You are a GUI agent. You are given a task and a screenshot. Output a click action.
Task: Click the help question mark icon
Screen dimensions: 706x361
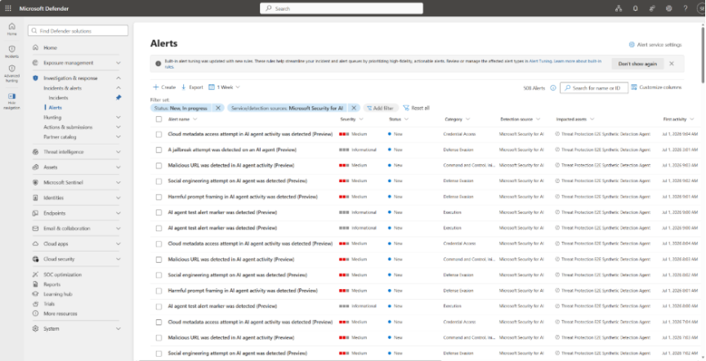(686, 8)
